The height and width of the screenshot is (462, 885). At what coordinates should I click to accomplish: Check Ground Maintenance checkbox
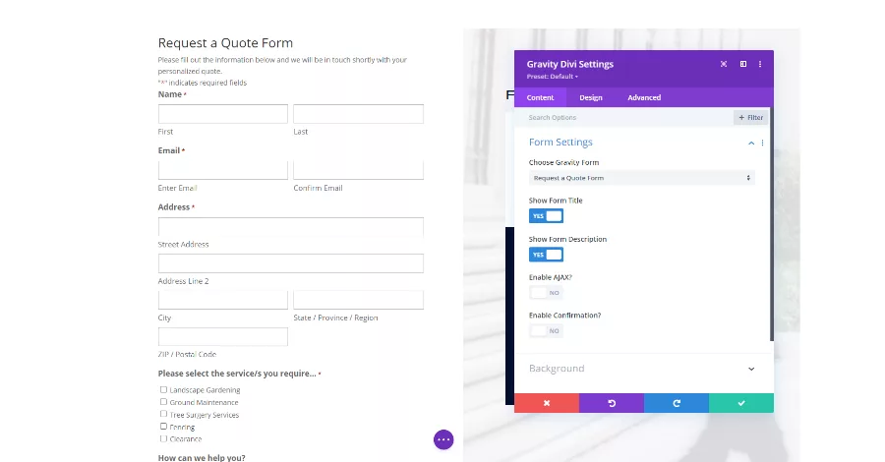tap(163, 402)
